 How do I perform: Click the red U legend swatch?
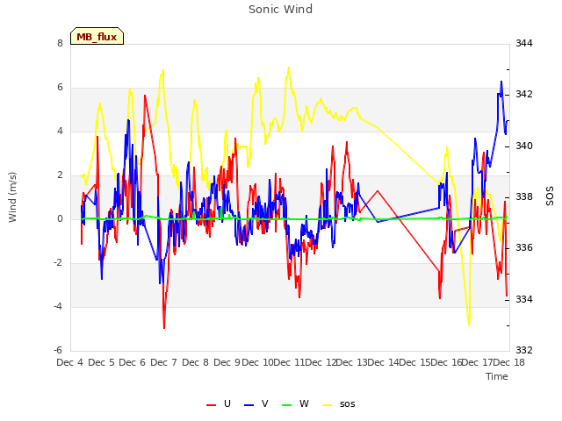211,405
